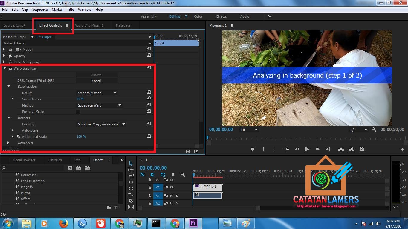
Task: Click the Go to Out button
Action: (328, 149)
